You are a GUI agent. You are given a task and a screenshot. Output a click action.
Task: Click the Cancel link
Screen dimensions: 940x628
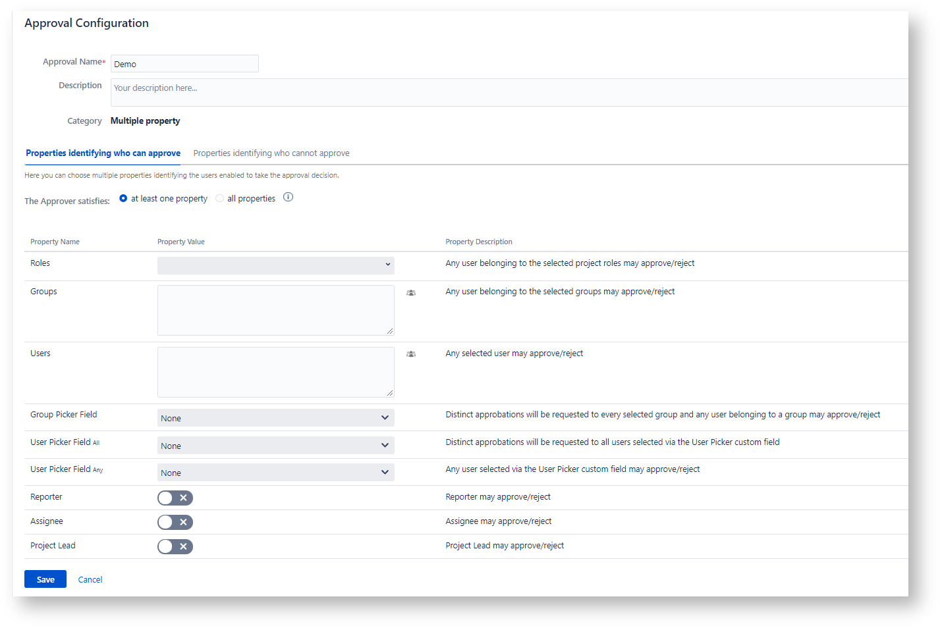90,580
